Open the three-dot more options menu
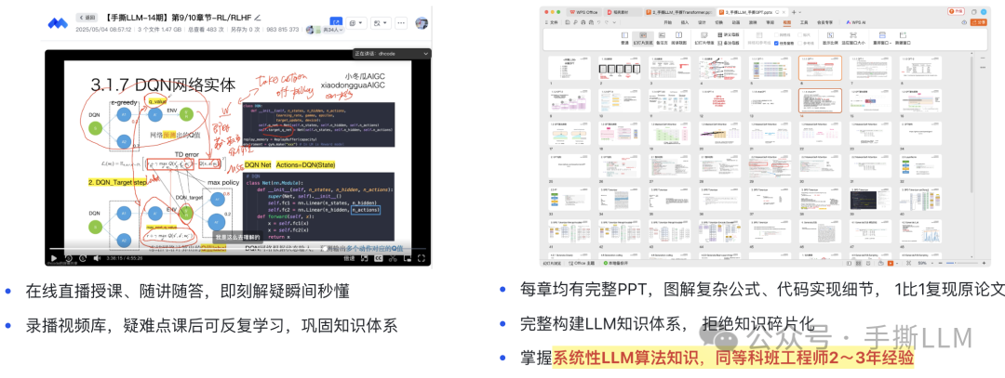 pyautogui.click(x=401, y=23)
